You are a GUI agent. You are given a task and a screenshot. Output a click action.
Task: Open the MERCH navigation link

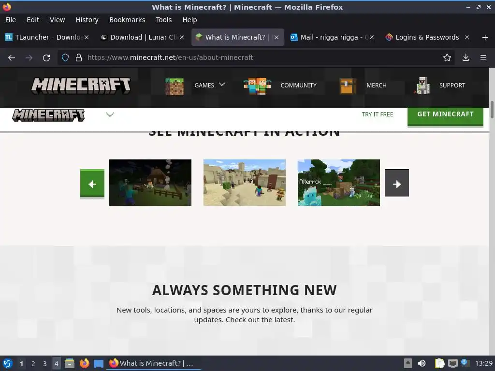(x=376, y=86)
